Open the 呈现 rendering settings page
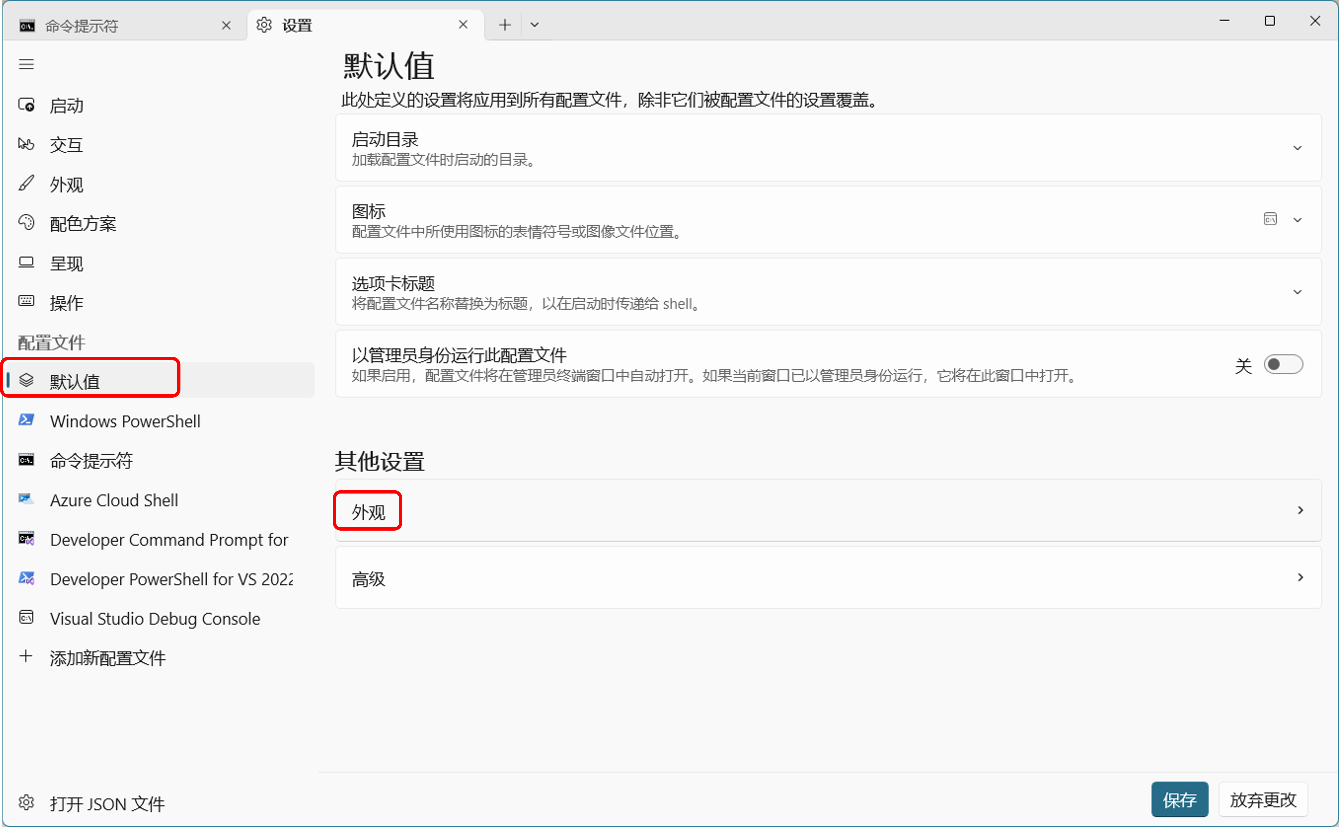This screenshot has width=1339, height=827. (65, 264)
